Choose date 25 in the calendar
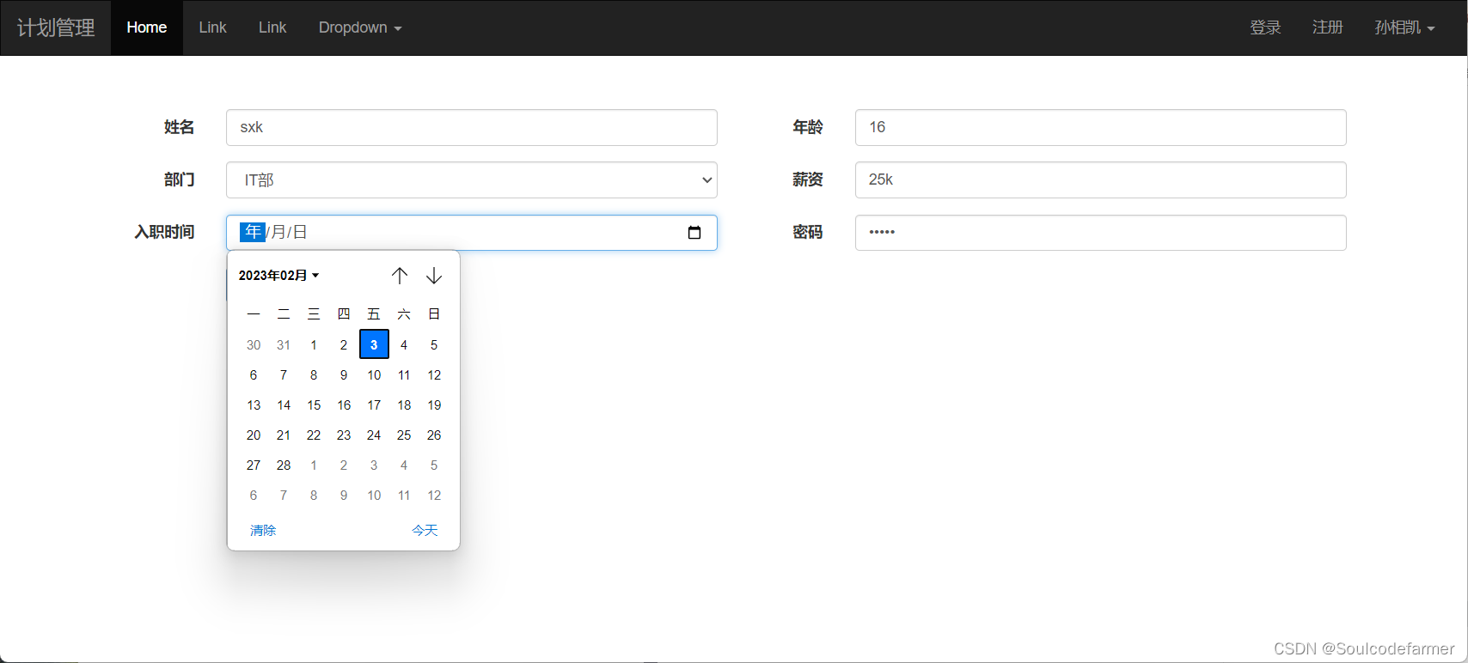The height and width of the screenshot is (663, 1468). tap(404, 435)
